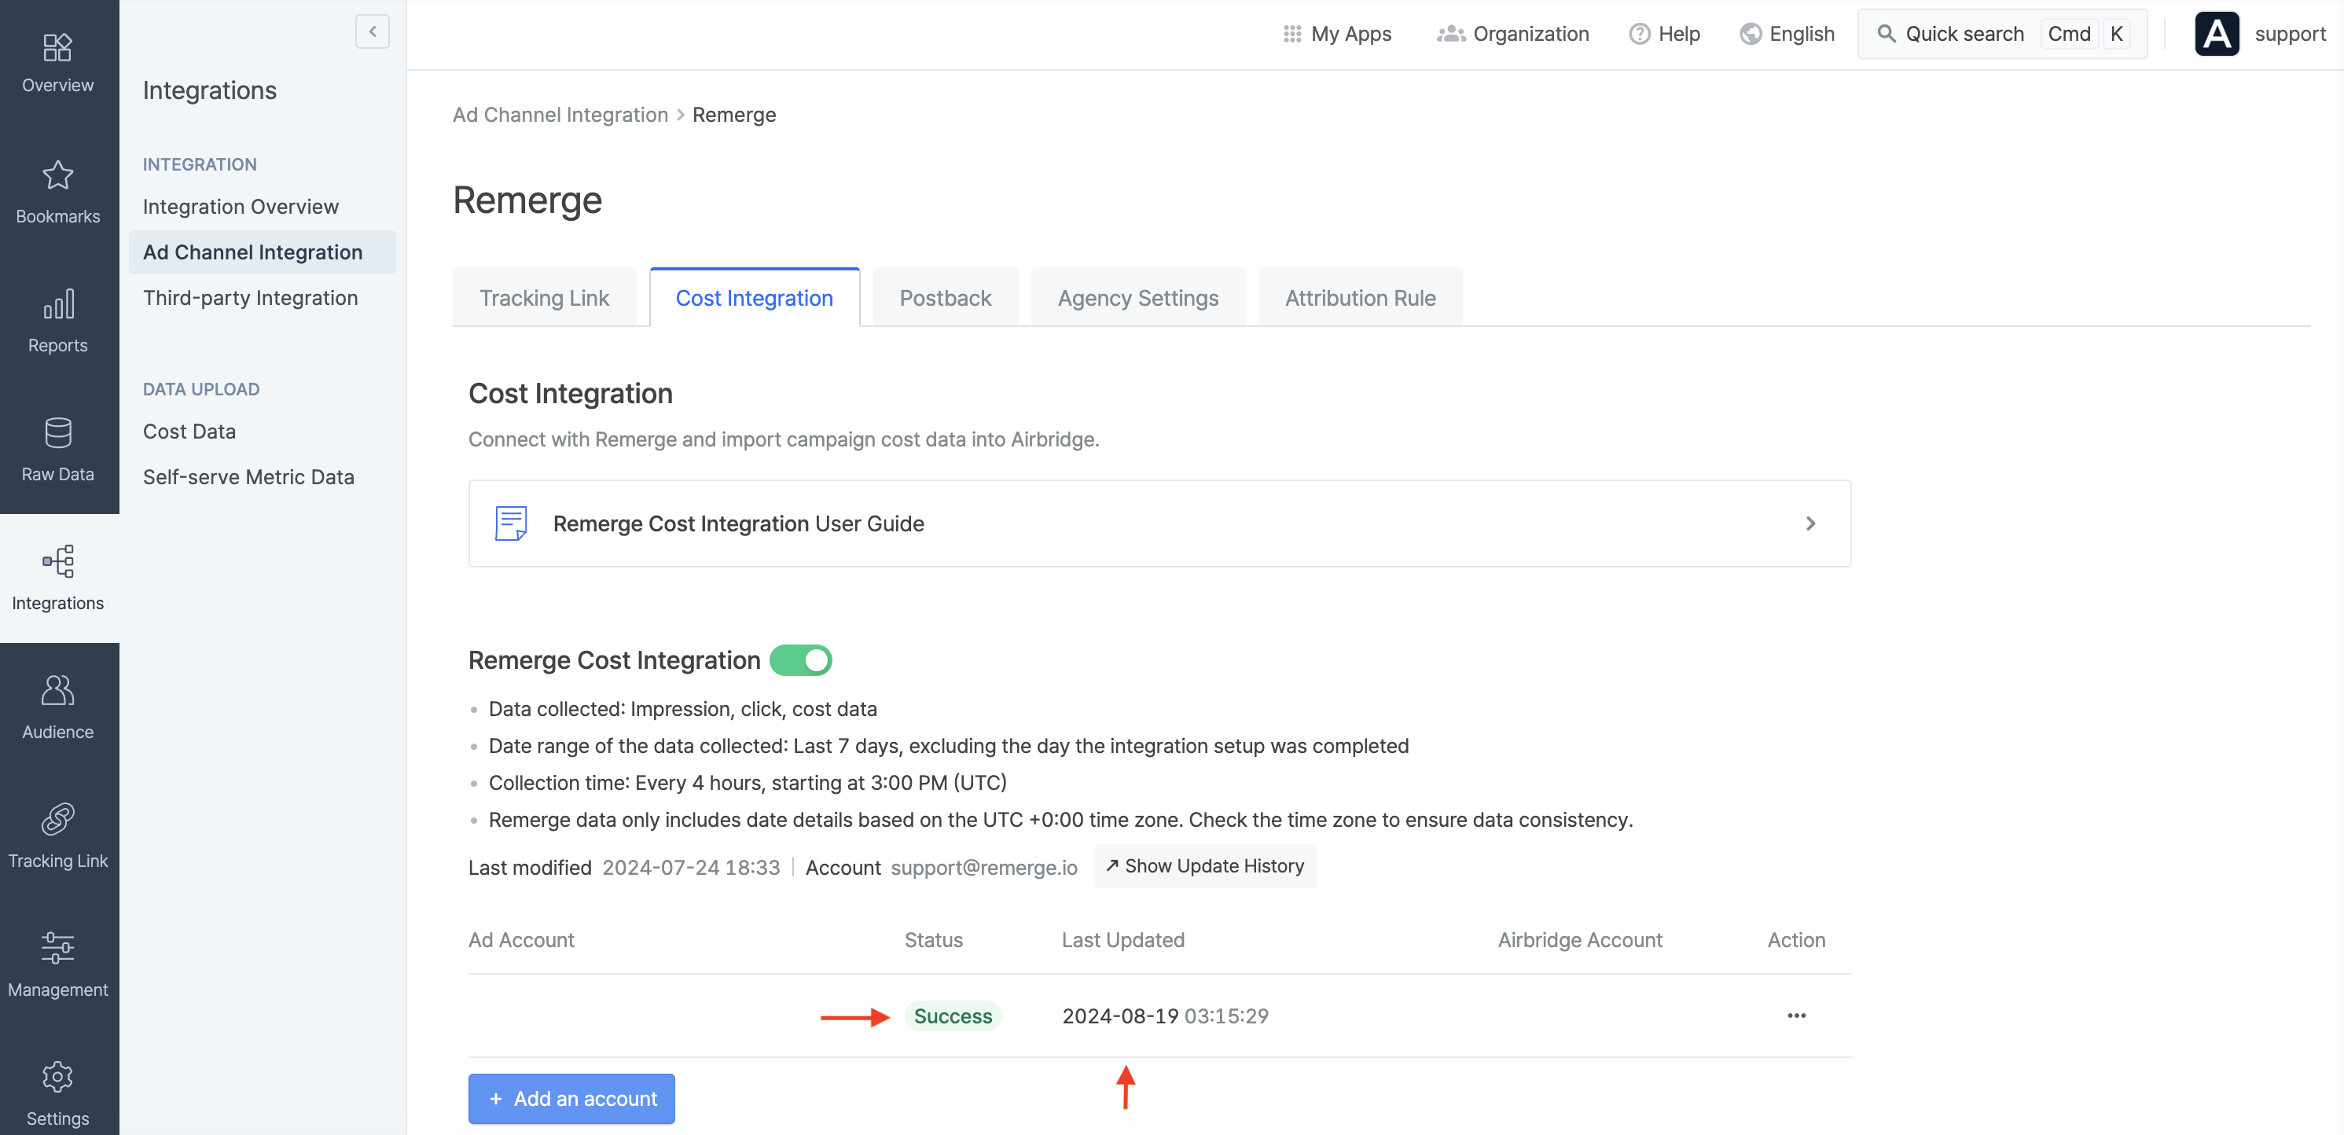Open the Agency Settings tab

1137,298
